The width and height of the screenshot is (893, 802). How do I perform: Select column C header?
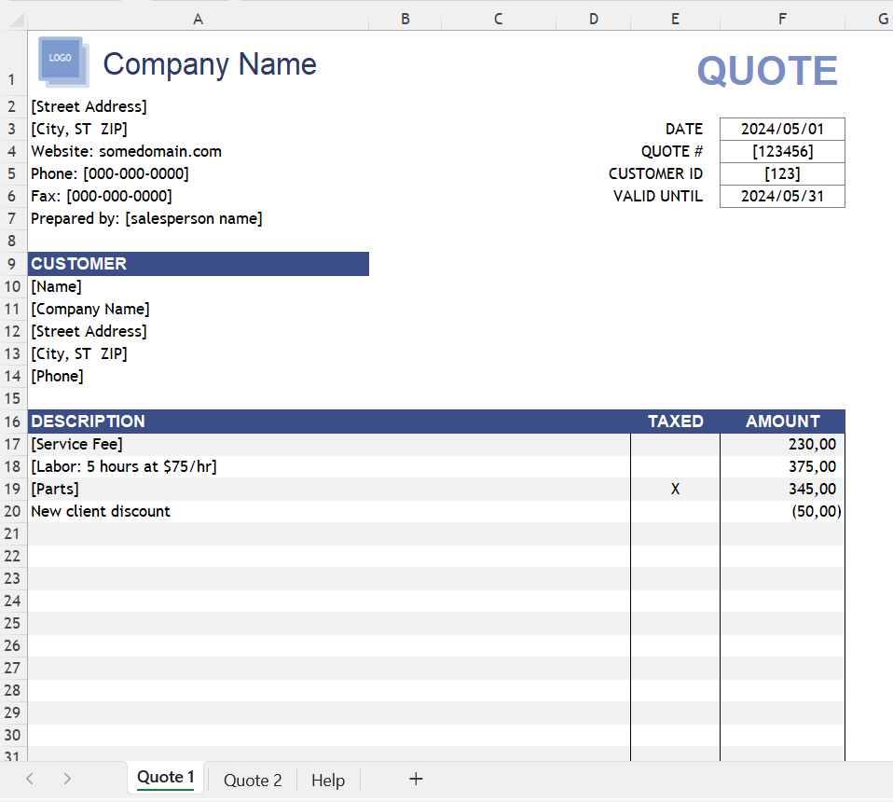(499, 20)
